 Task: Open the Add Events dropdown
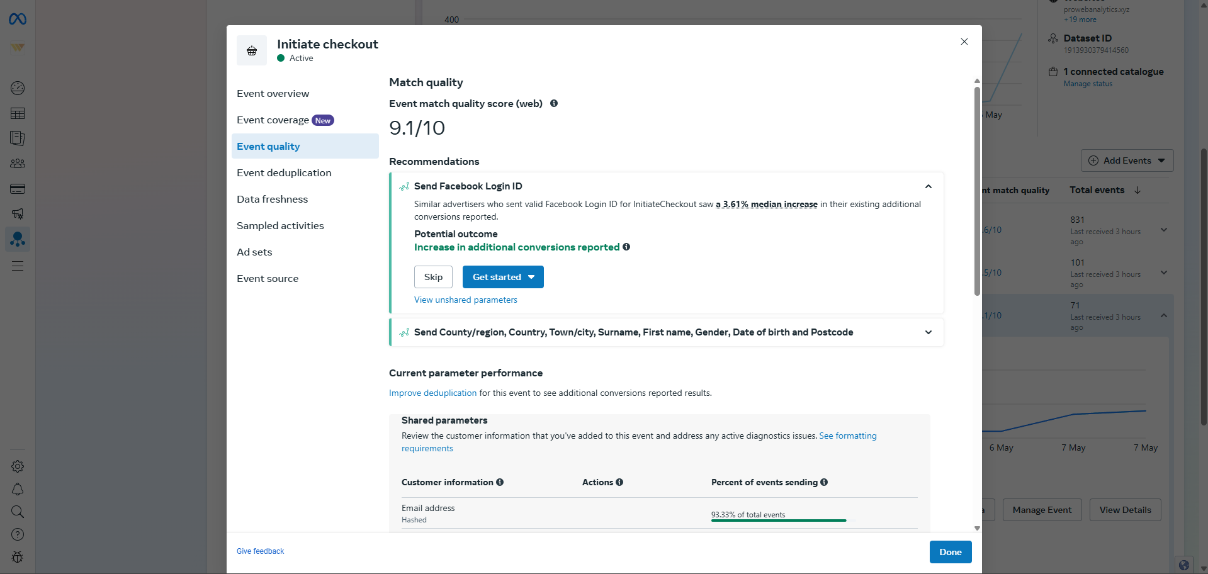[1127, 160]
